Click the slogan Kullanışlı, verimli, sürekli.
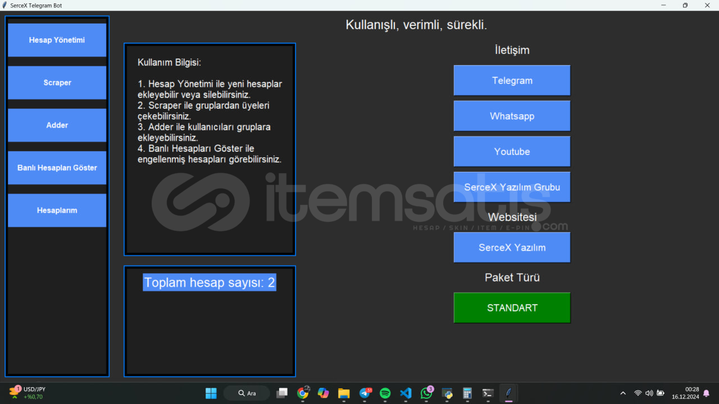The image size is (719, 404). point(416,25)
